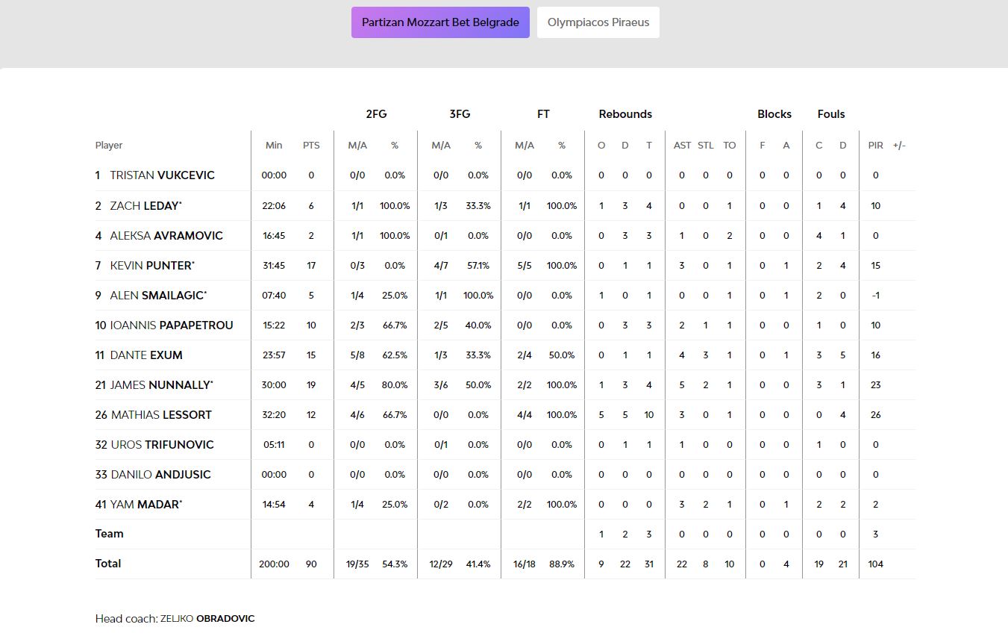Viewport: 1008px width, 642px height.
Task: Click on Zach Leday player name
Action: pos(145,205)
